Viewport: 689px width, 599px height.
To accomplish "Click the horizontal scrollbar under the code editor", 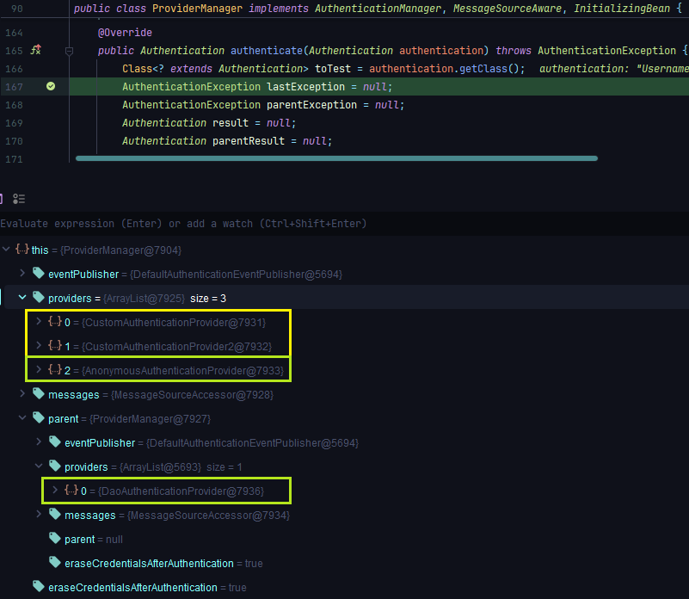I will coord(335,158).
